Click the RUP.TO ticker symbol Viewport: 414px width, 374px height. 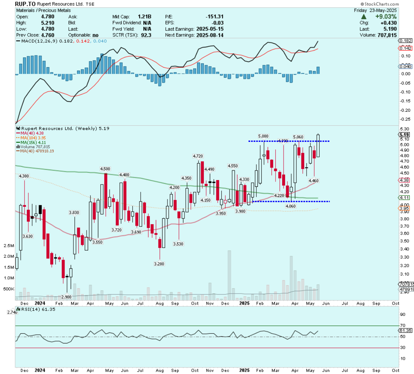tap(25, 4)
